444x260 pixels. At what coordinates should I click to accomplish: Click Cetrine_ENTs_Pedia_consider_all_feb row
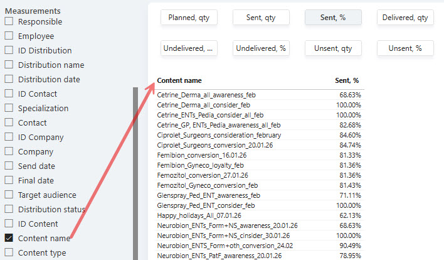pos(260,115)
